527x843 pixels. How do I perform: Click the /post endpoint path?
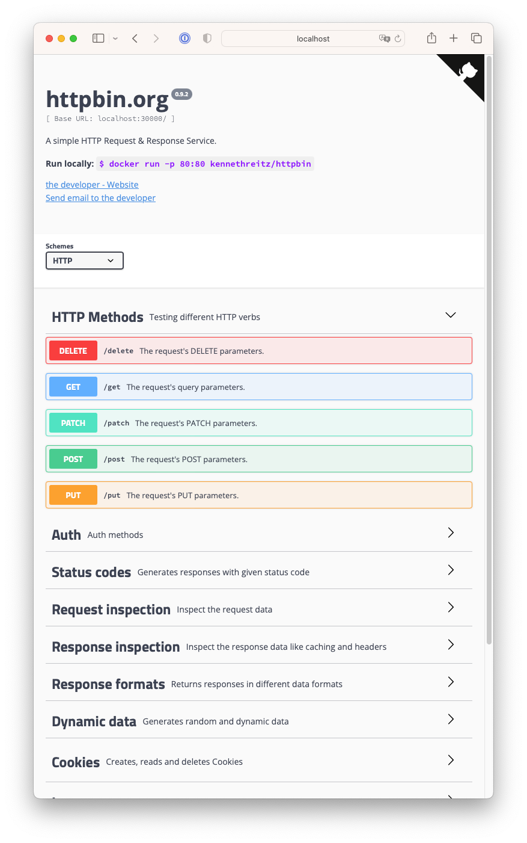(114, 459)
